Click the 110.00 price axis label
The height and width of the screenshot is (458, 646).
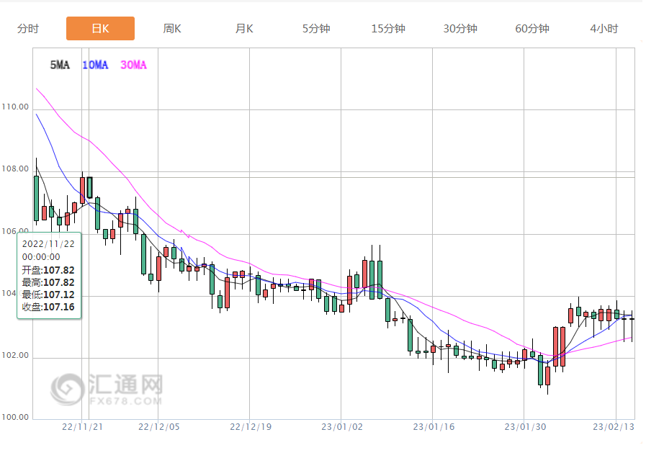click(x=15, y=107)
